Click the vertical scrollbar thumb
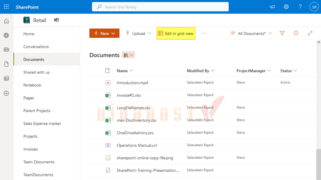 [318, 165]
